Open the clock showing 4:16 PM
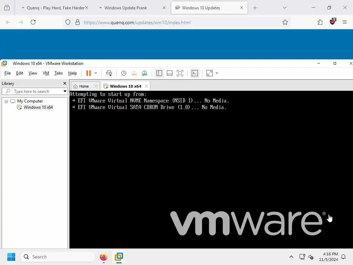Screen dimensions: 353x265 329,257
